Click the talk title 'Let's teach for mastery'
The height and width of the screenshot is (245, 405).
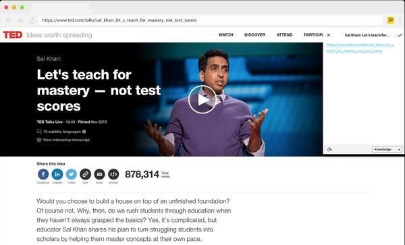(99, 90)
